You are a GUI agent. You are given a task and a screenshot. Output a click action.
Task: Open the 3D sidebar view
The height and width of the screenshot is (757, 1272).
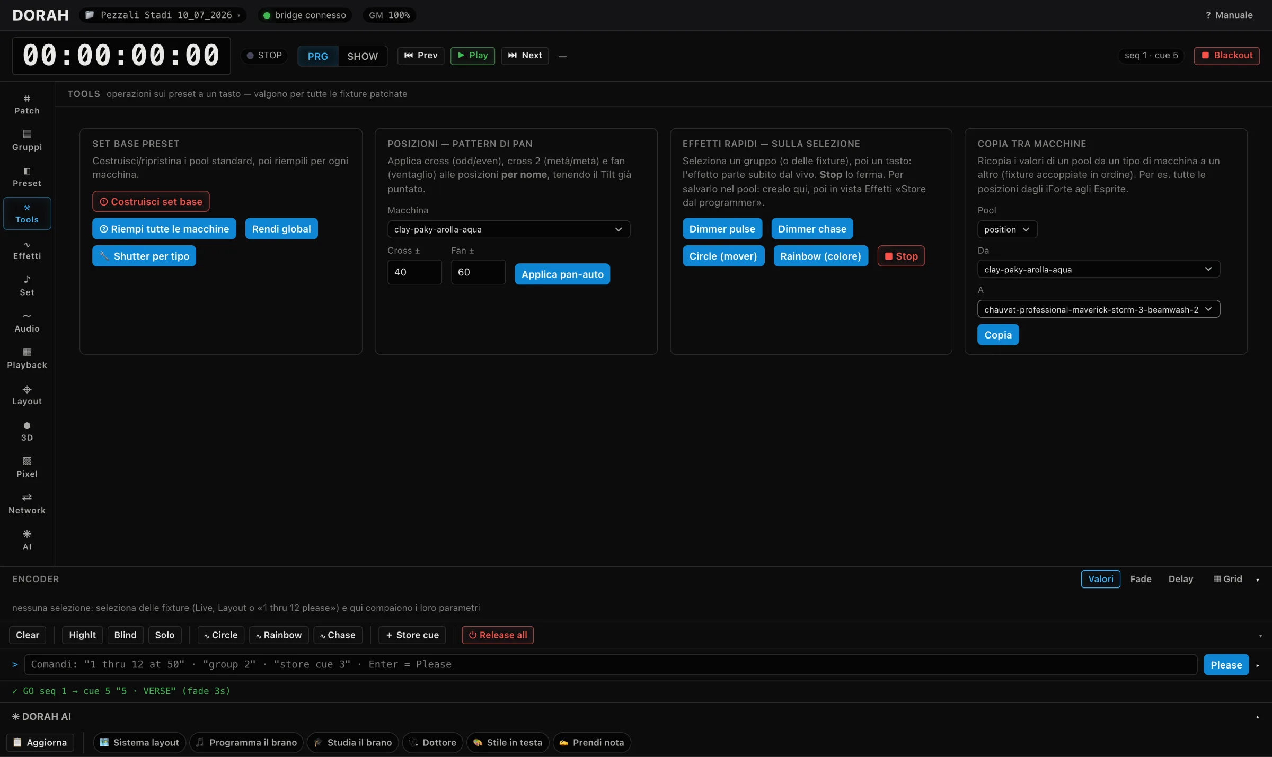[27, 432]
